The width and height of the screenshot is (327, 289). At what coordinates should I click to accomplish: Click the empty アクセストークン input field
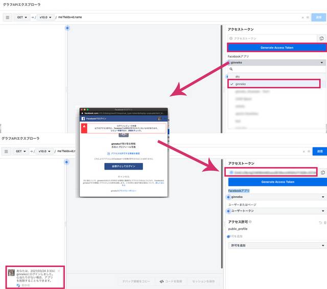pos(272,38)
